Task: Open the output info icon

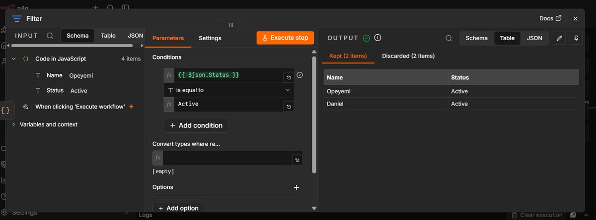Action: [377, 38]
